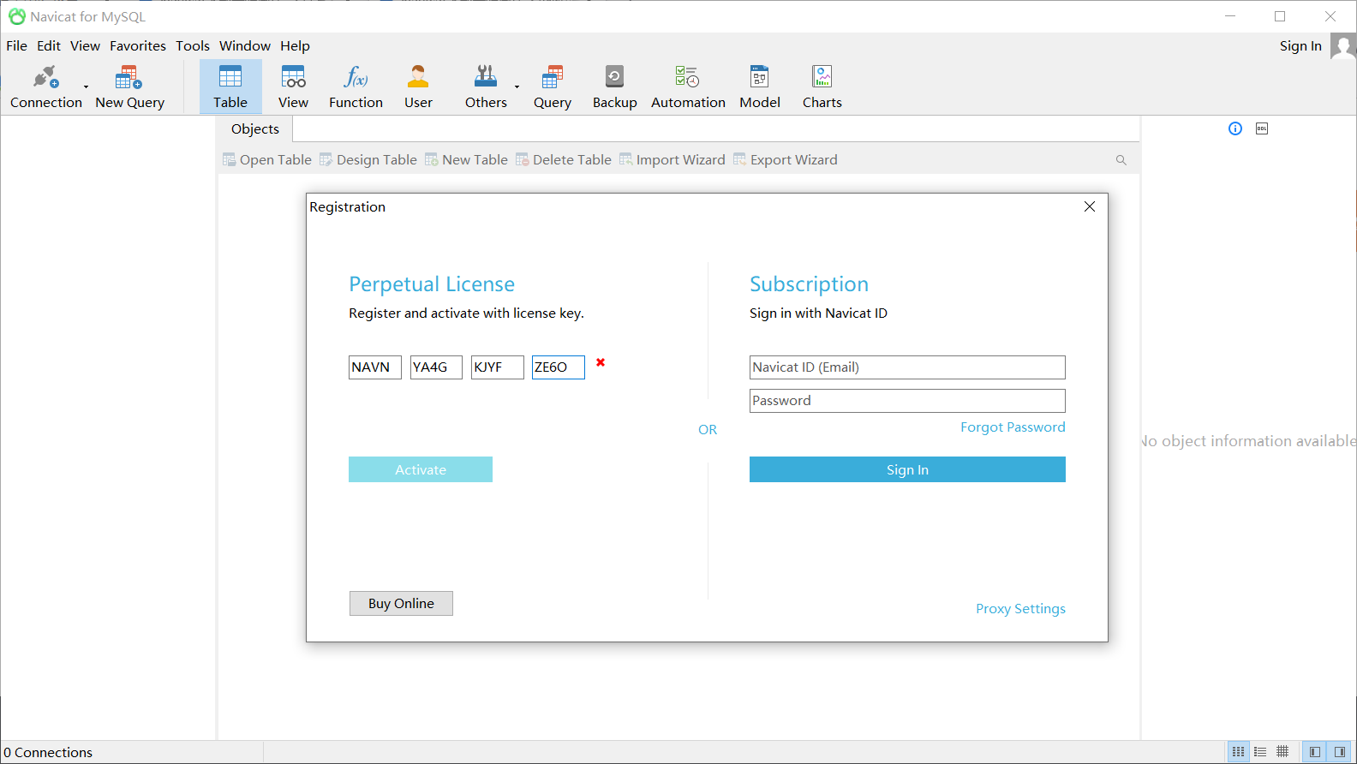The height and width of the screenshot is (764, 1357).
Task: Click Sign In at top right
Action: pos(1300,46)
